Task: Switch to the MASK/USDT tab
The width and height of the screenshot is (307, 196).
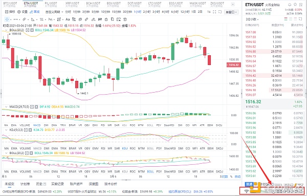Action: (198, 4)
